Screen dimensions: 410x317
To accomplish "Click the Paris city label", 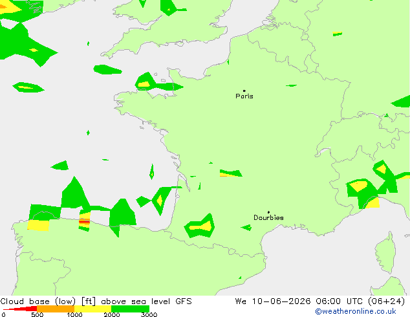I will pyautogui.click(x=244, y=96).
